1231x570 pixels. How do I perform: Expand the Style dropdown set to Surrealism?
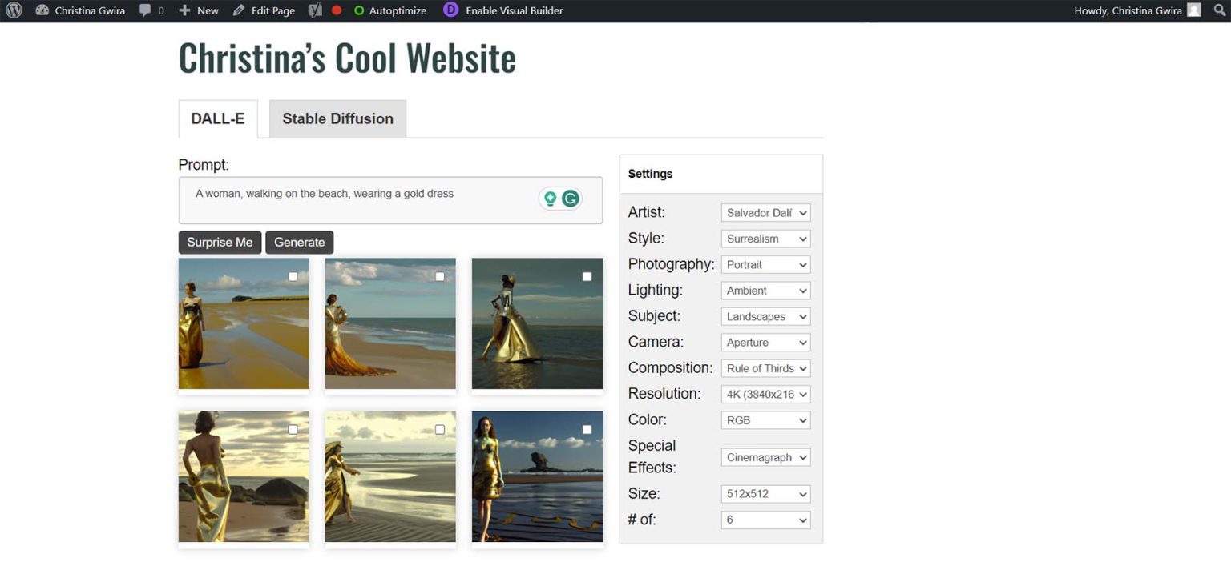pos(765,238)
